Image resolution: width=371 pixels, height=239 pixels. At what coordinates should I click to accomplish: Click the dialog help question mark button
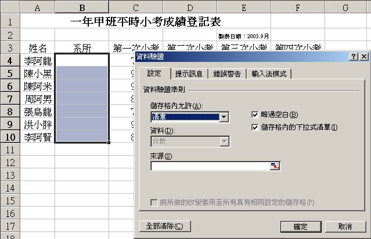354,56
